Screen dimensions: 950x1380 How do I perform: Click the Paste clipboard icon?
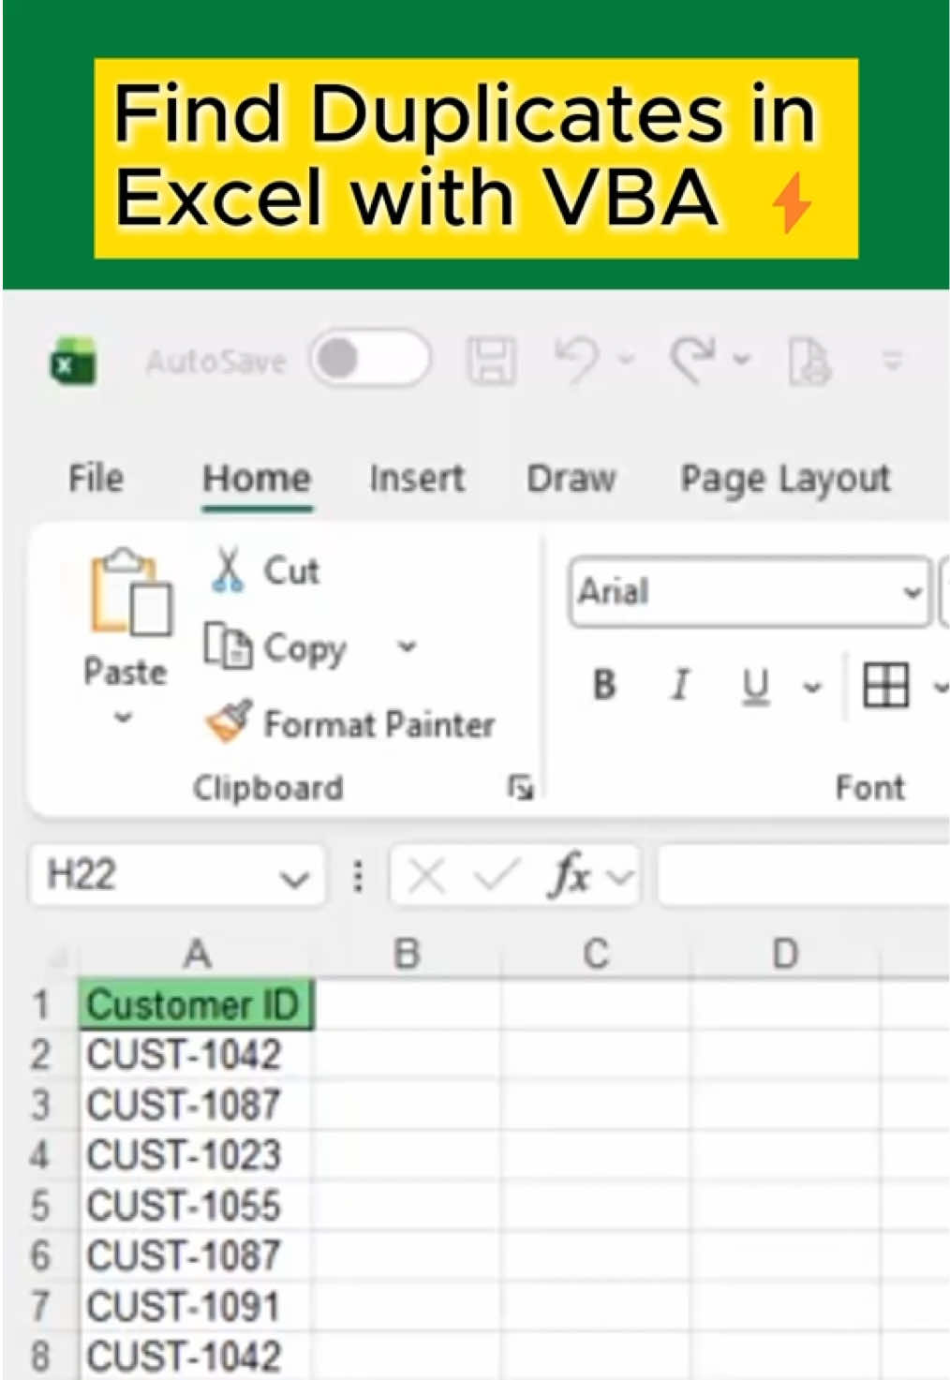[130, 592]
